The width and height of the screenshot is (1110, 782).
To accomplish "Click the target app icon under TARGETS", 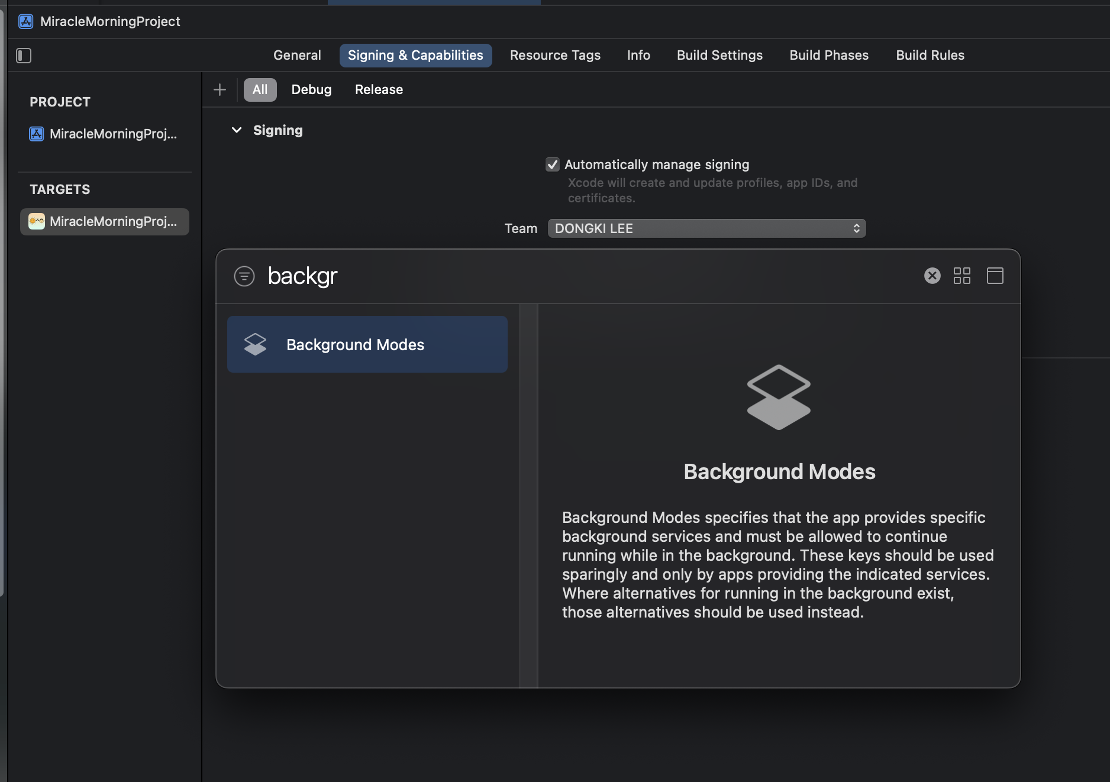I will point(37,221).
